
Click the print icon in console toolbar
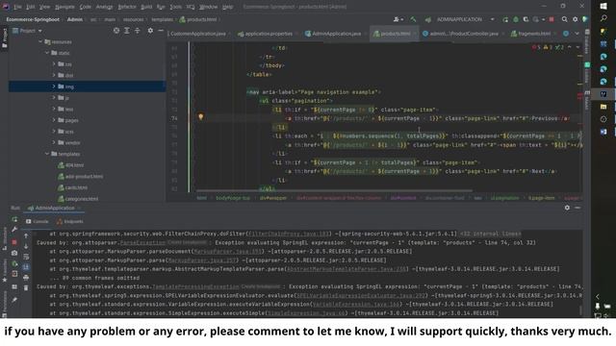(26, 278)
